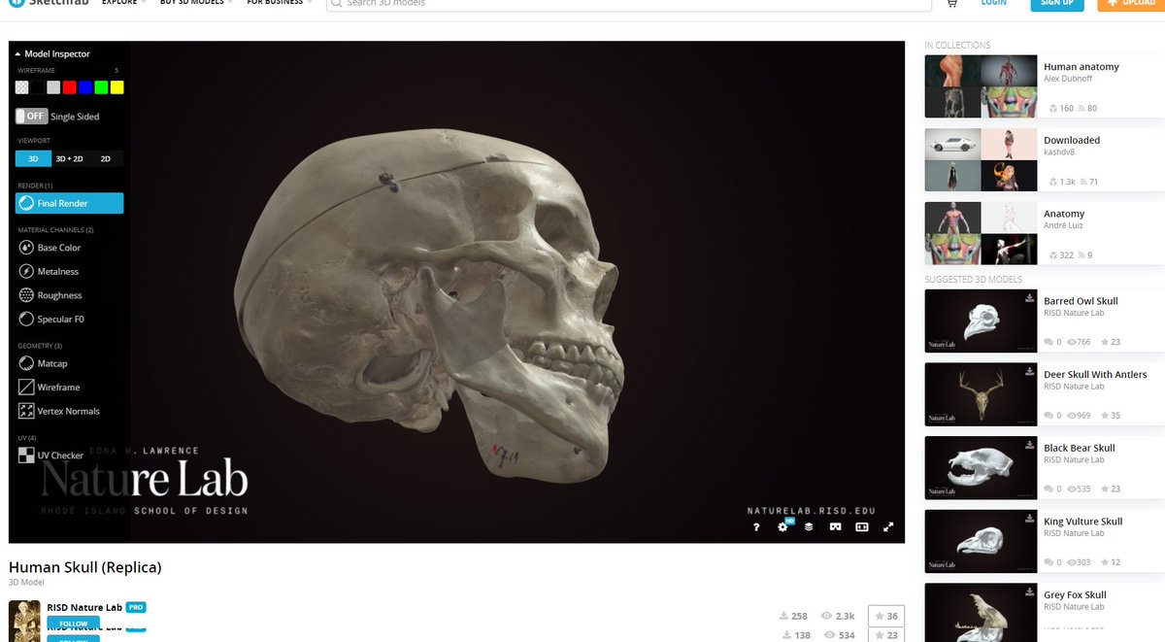
Task: Expand the viewer to fullscreen
Action: pyautogui.click(x=888, y=526)
